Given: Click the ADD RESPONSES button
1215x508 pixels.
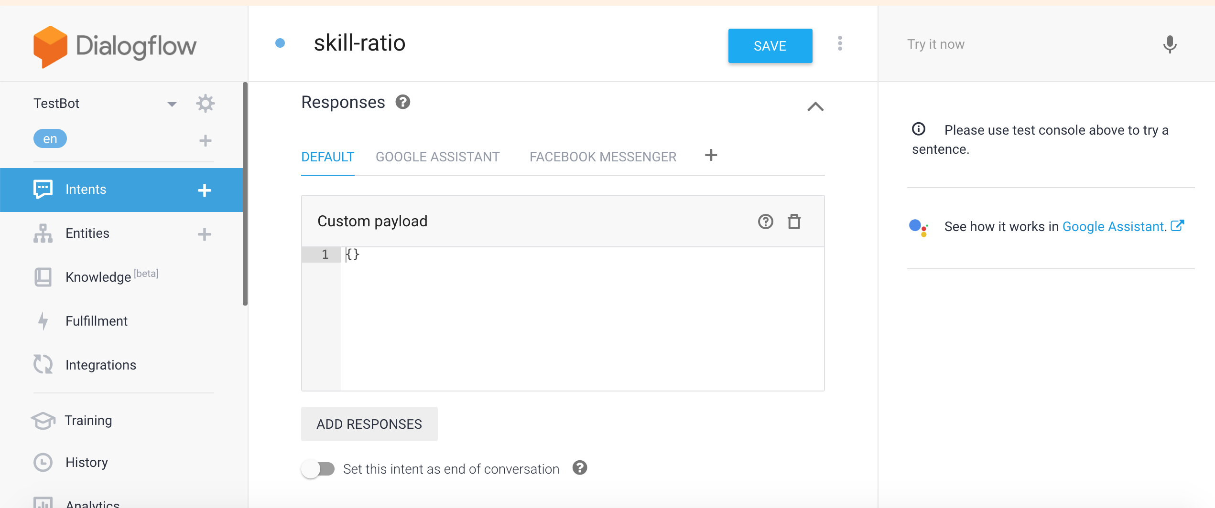Looking at the screenshot, I should coord(369,424).
